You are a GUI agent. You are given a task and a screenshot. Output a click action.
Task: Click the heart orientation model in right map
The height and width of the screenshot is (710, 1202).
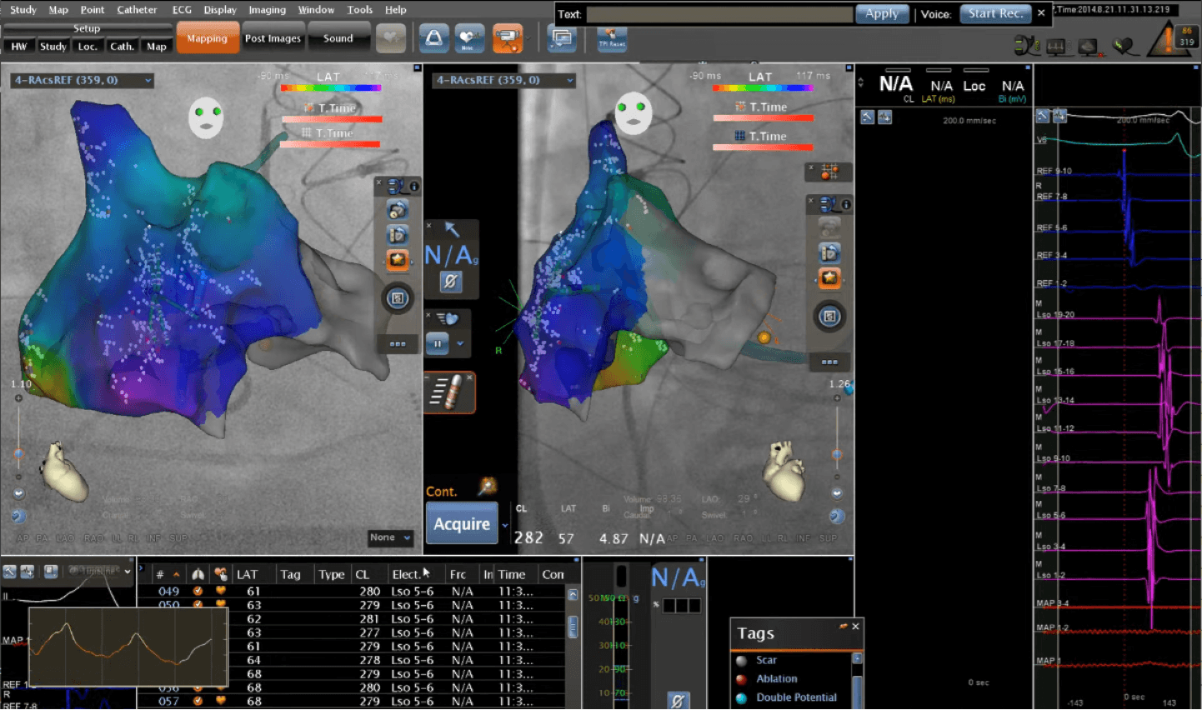tap(784, 471)
